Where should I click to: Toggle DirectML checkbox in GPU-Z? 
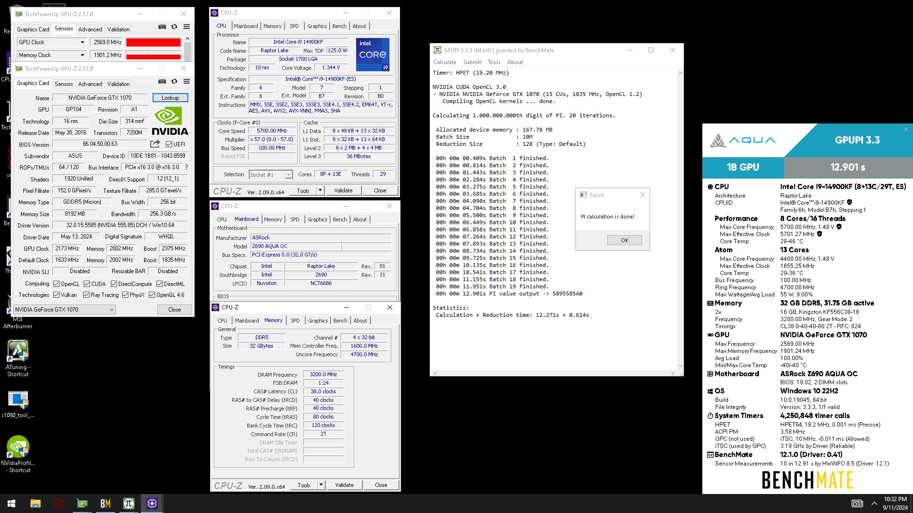tap(159, 284)
